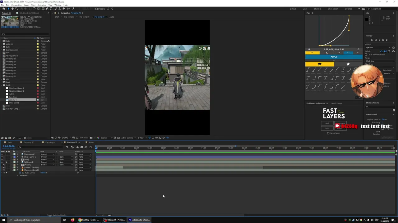This screenshot has width=398, height=223.
Task: Hide the PFP layer eye
Action: (x=2, y=160)
